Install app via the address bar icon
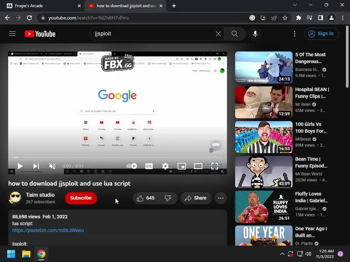 tap(263, 18)
